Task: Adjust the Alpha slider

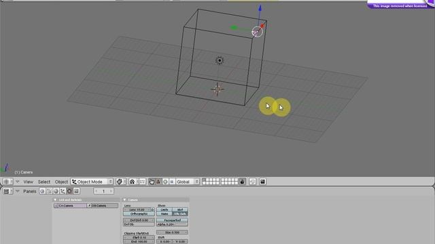Action: coord(172,224)
